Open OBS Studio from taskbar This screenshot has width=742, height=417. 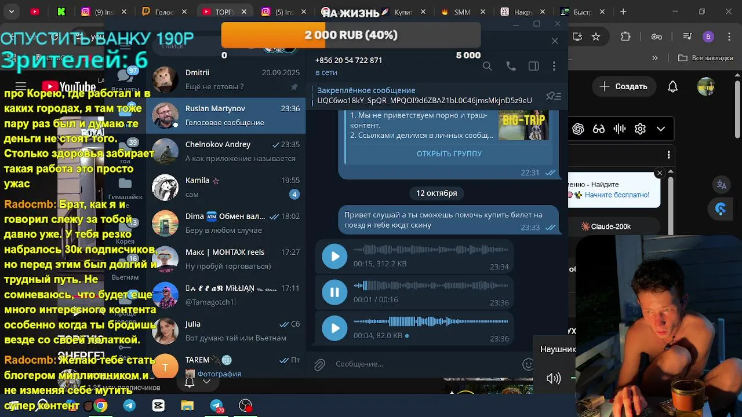(x=246, y=405)
